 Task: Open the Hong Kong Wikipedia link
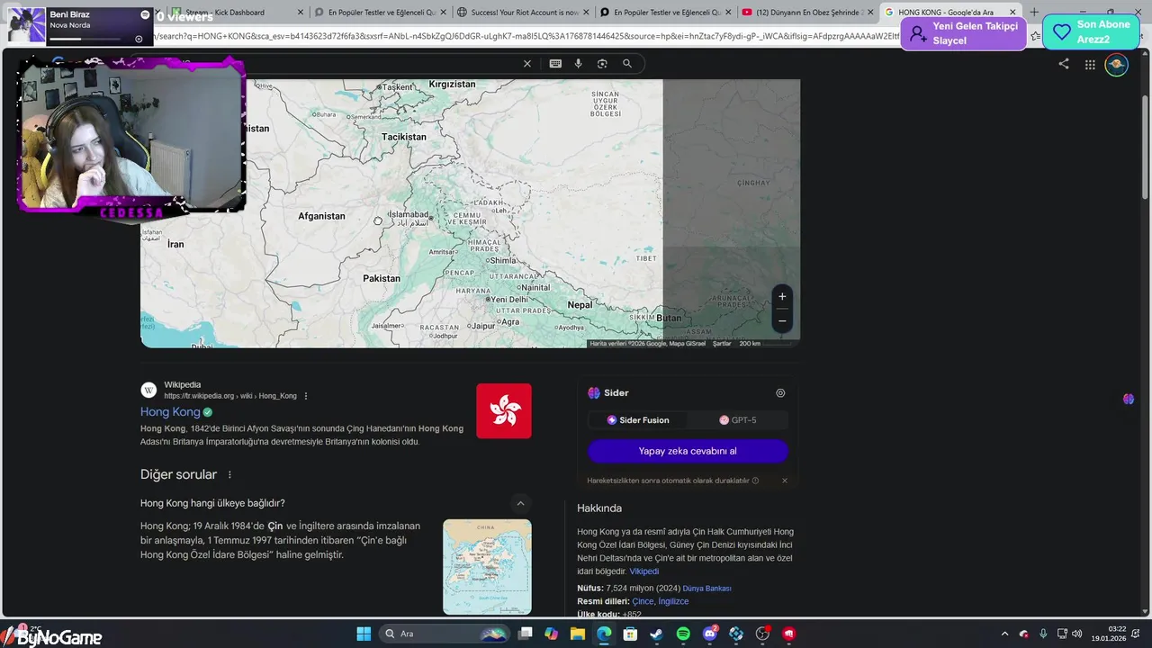click(170, 411)
